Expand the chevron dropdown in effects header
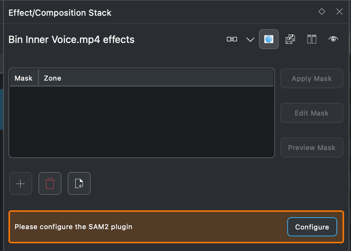The width and height of the screenshot is (351, 251). 250,40
